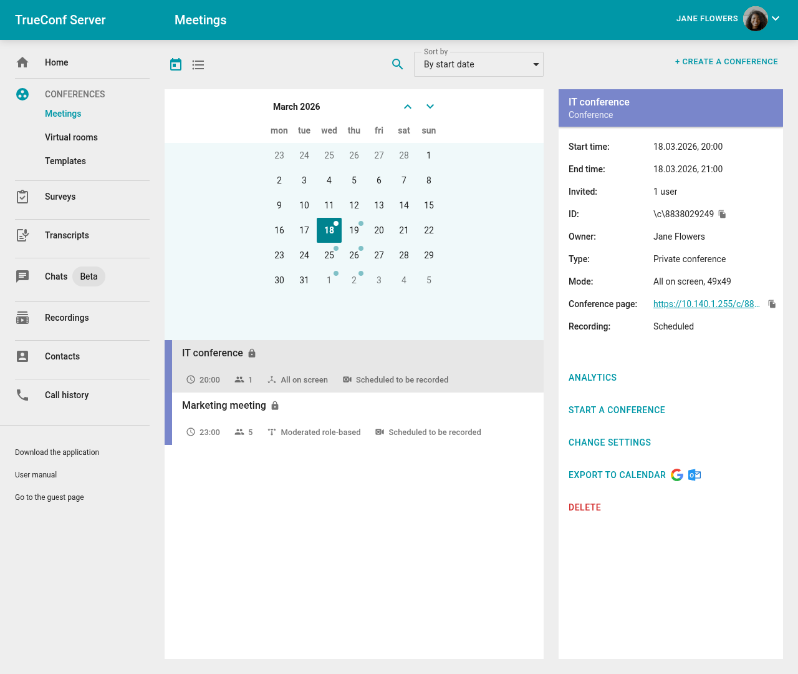Viewport: 798px width, 674px height.
Task: Go to next calendar month
Action: (x=430, y=107)
